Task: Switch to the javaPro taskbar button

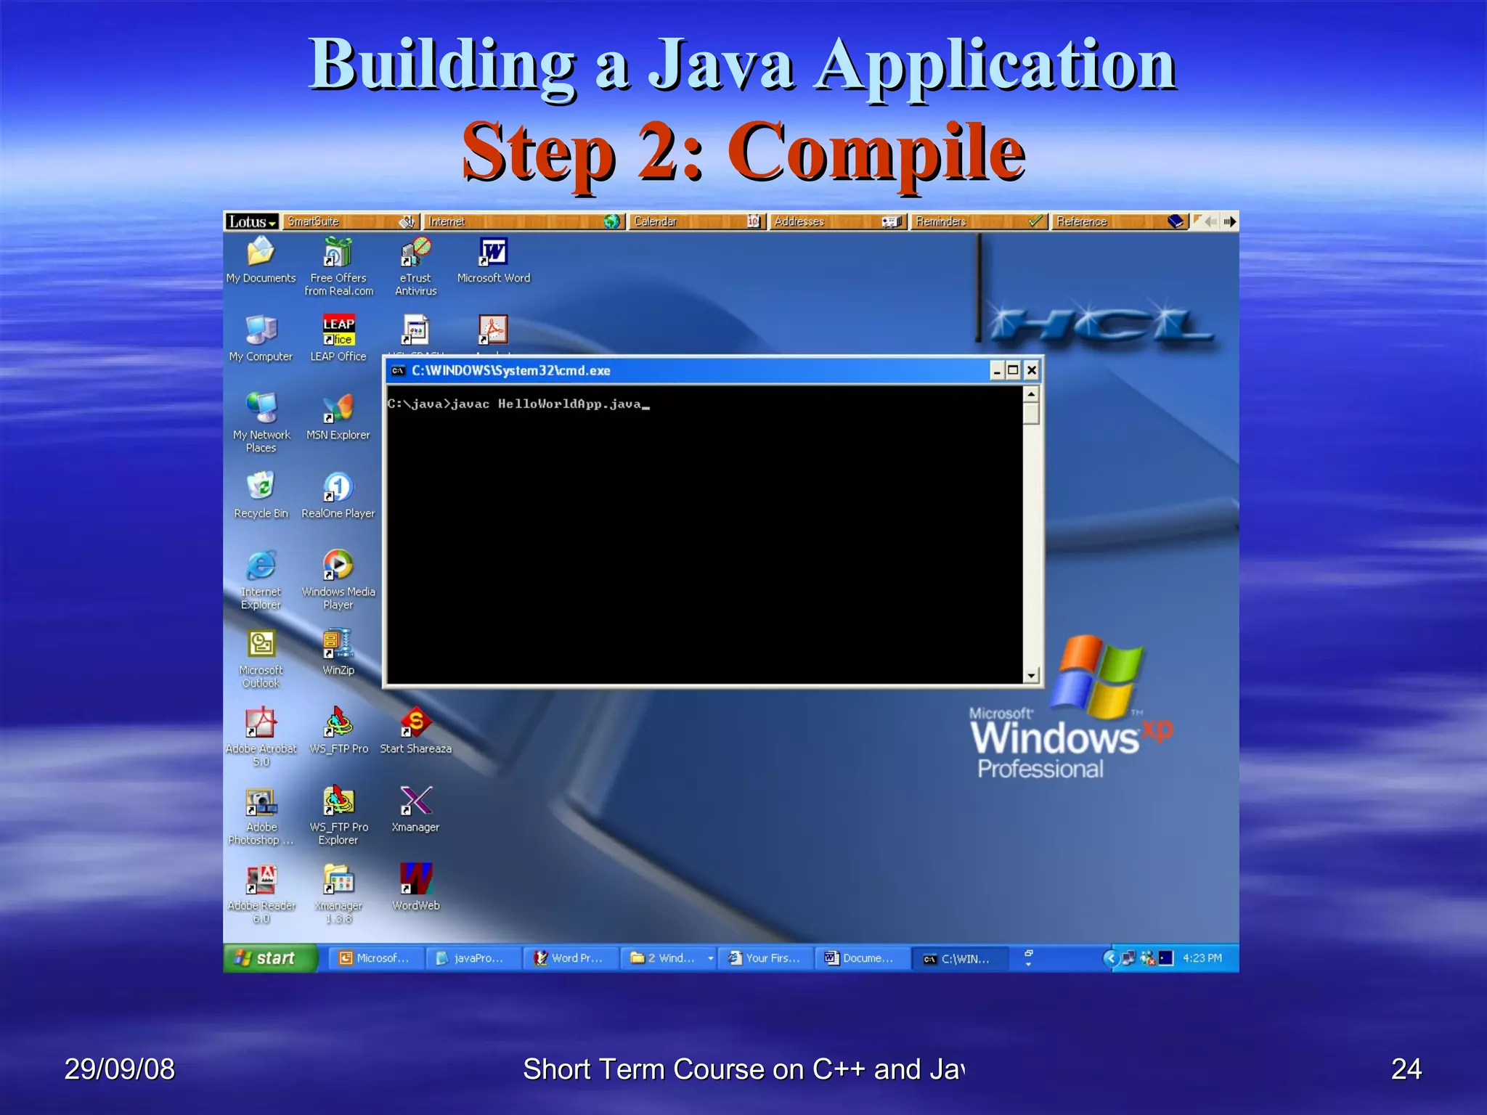Action: 473,958
